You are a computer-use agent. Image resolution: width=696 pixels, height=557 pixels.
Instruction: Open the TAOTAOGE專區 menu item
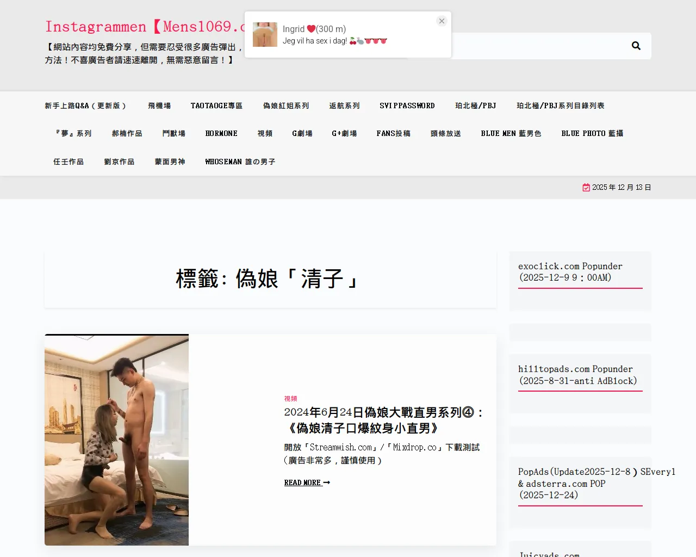216,106
